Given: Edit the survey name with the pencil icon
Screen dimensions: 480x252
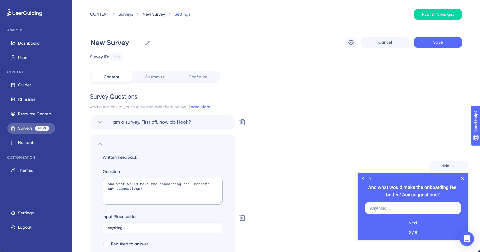Looking at the screenshot, I should pos(148,43).
